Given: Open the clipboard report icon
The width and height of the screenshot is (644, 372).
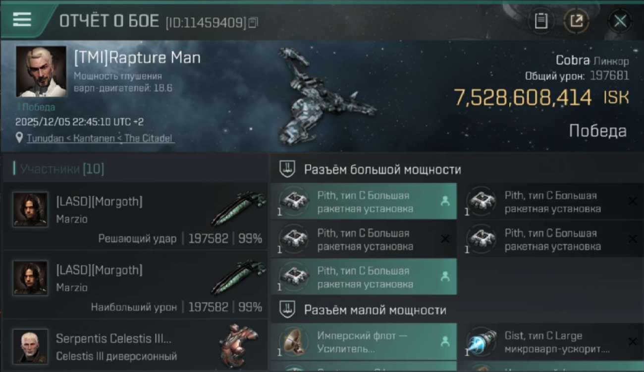Looking at the screenshot, I should click(x=541, y=21).
